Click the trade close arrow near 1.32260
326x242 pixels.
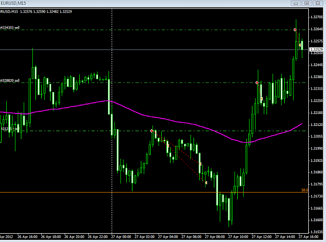(262, 98)
